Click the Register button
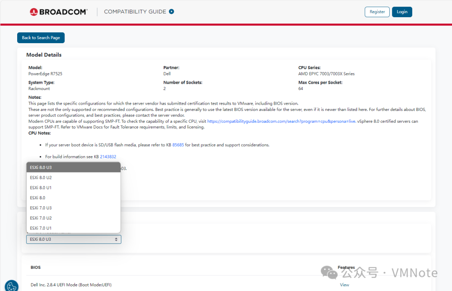452x291 pixels. (377, 12)
